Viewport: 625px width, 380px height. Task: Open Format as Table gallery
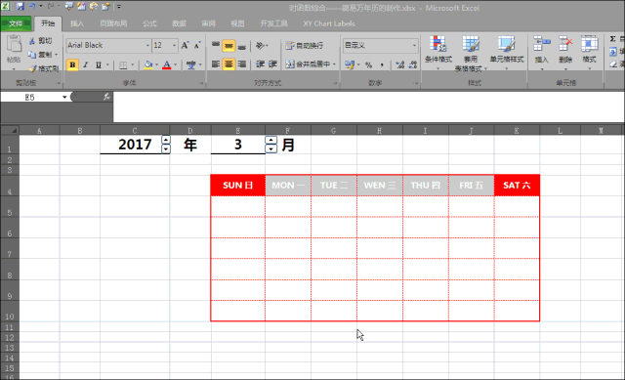(x=471, y=54)
